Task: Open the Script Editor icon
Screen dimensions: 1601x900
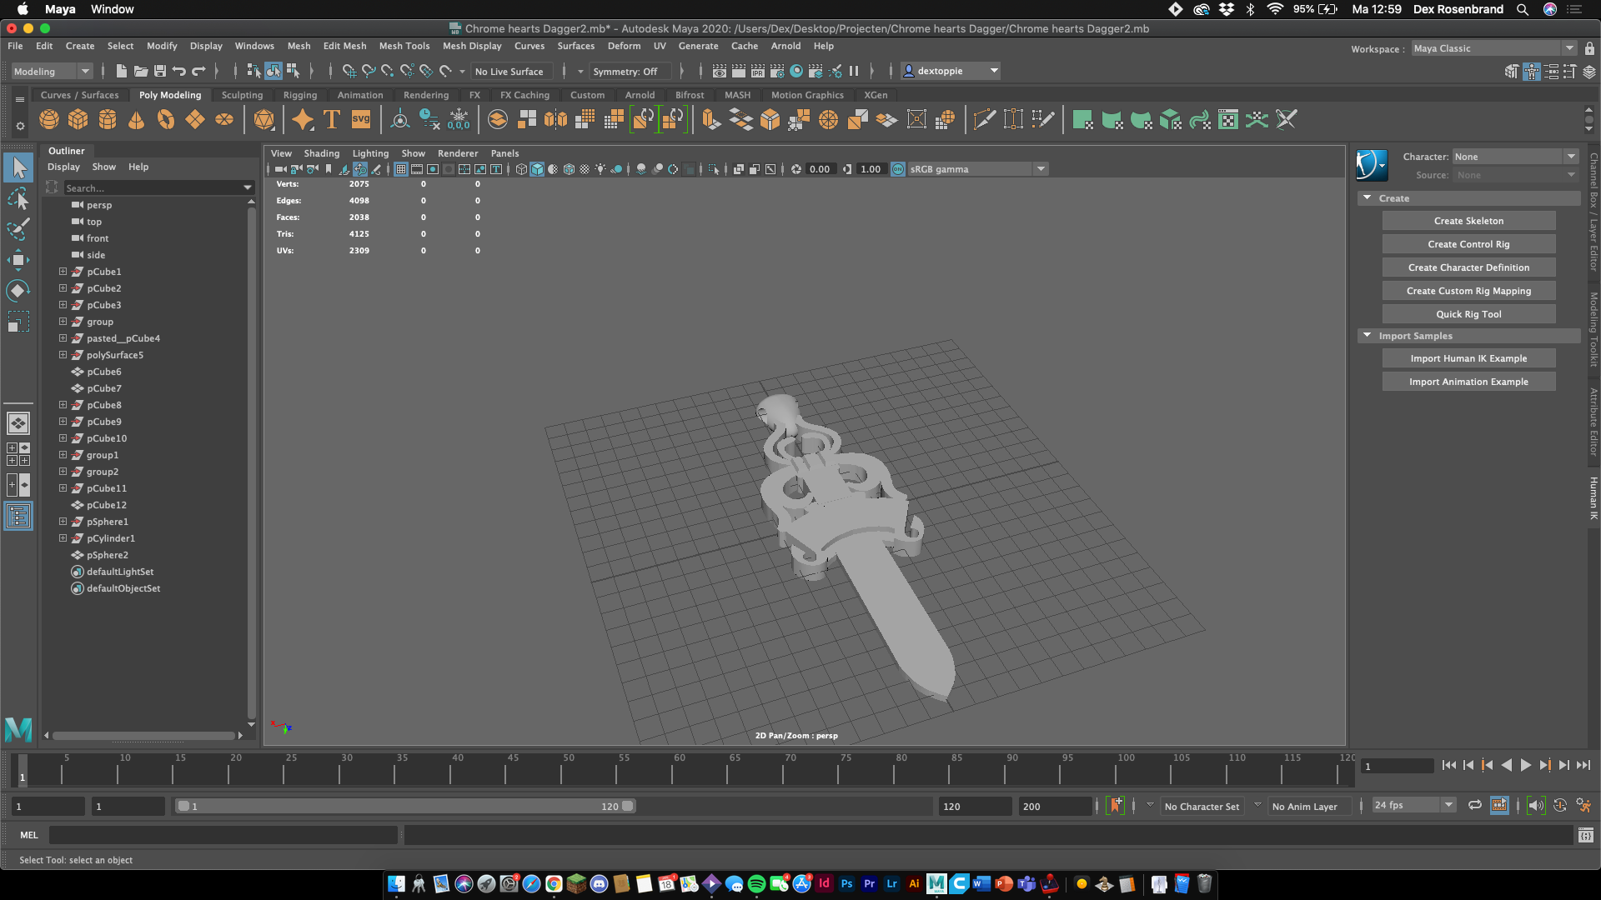Action: [x=1585, y=835]
